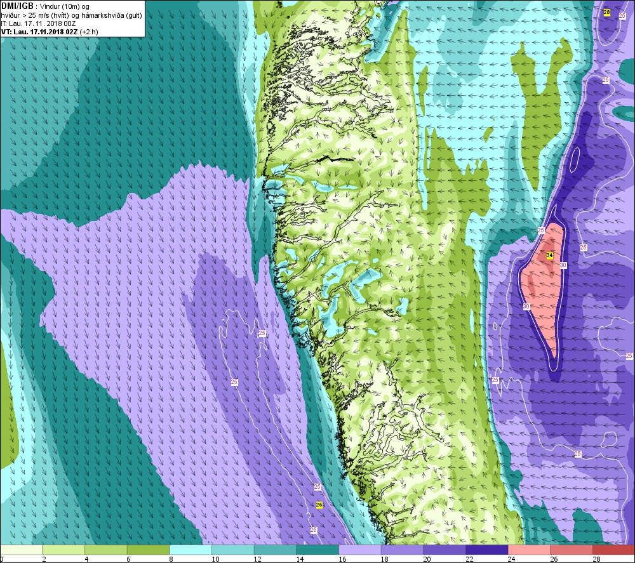Select the 10–12 m/s aqua legend swatch
Screen dimensions: 635x563
[x=232, y=550]
